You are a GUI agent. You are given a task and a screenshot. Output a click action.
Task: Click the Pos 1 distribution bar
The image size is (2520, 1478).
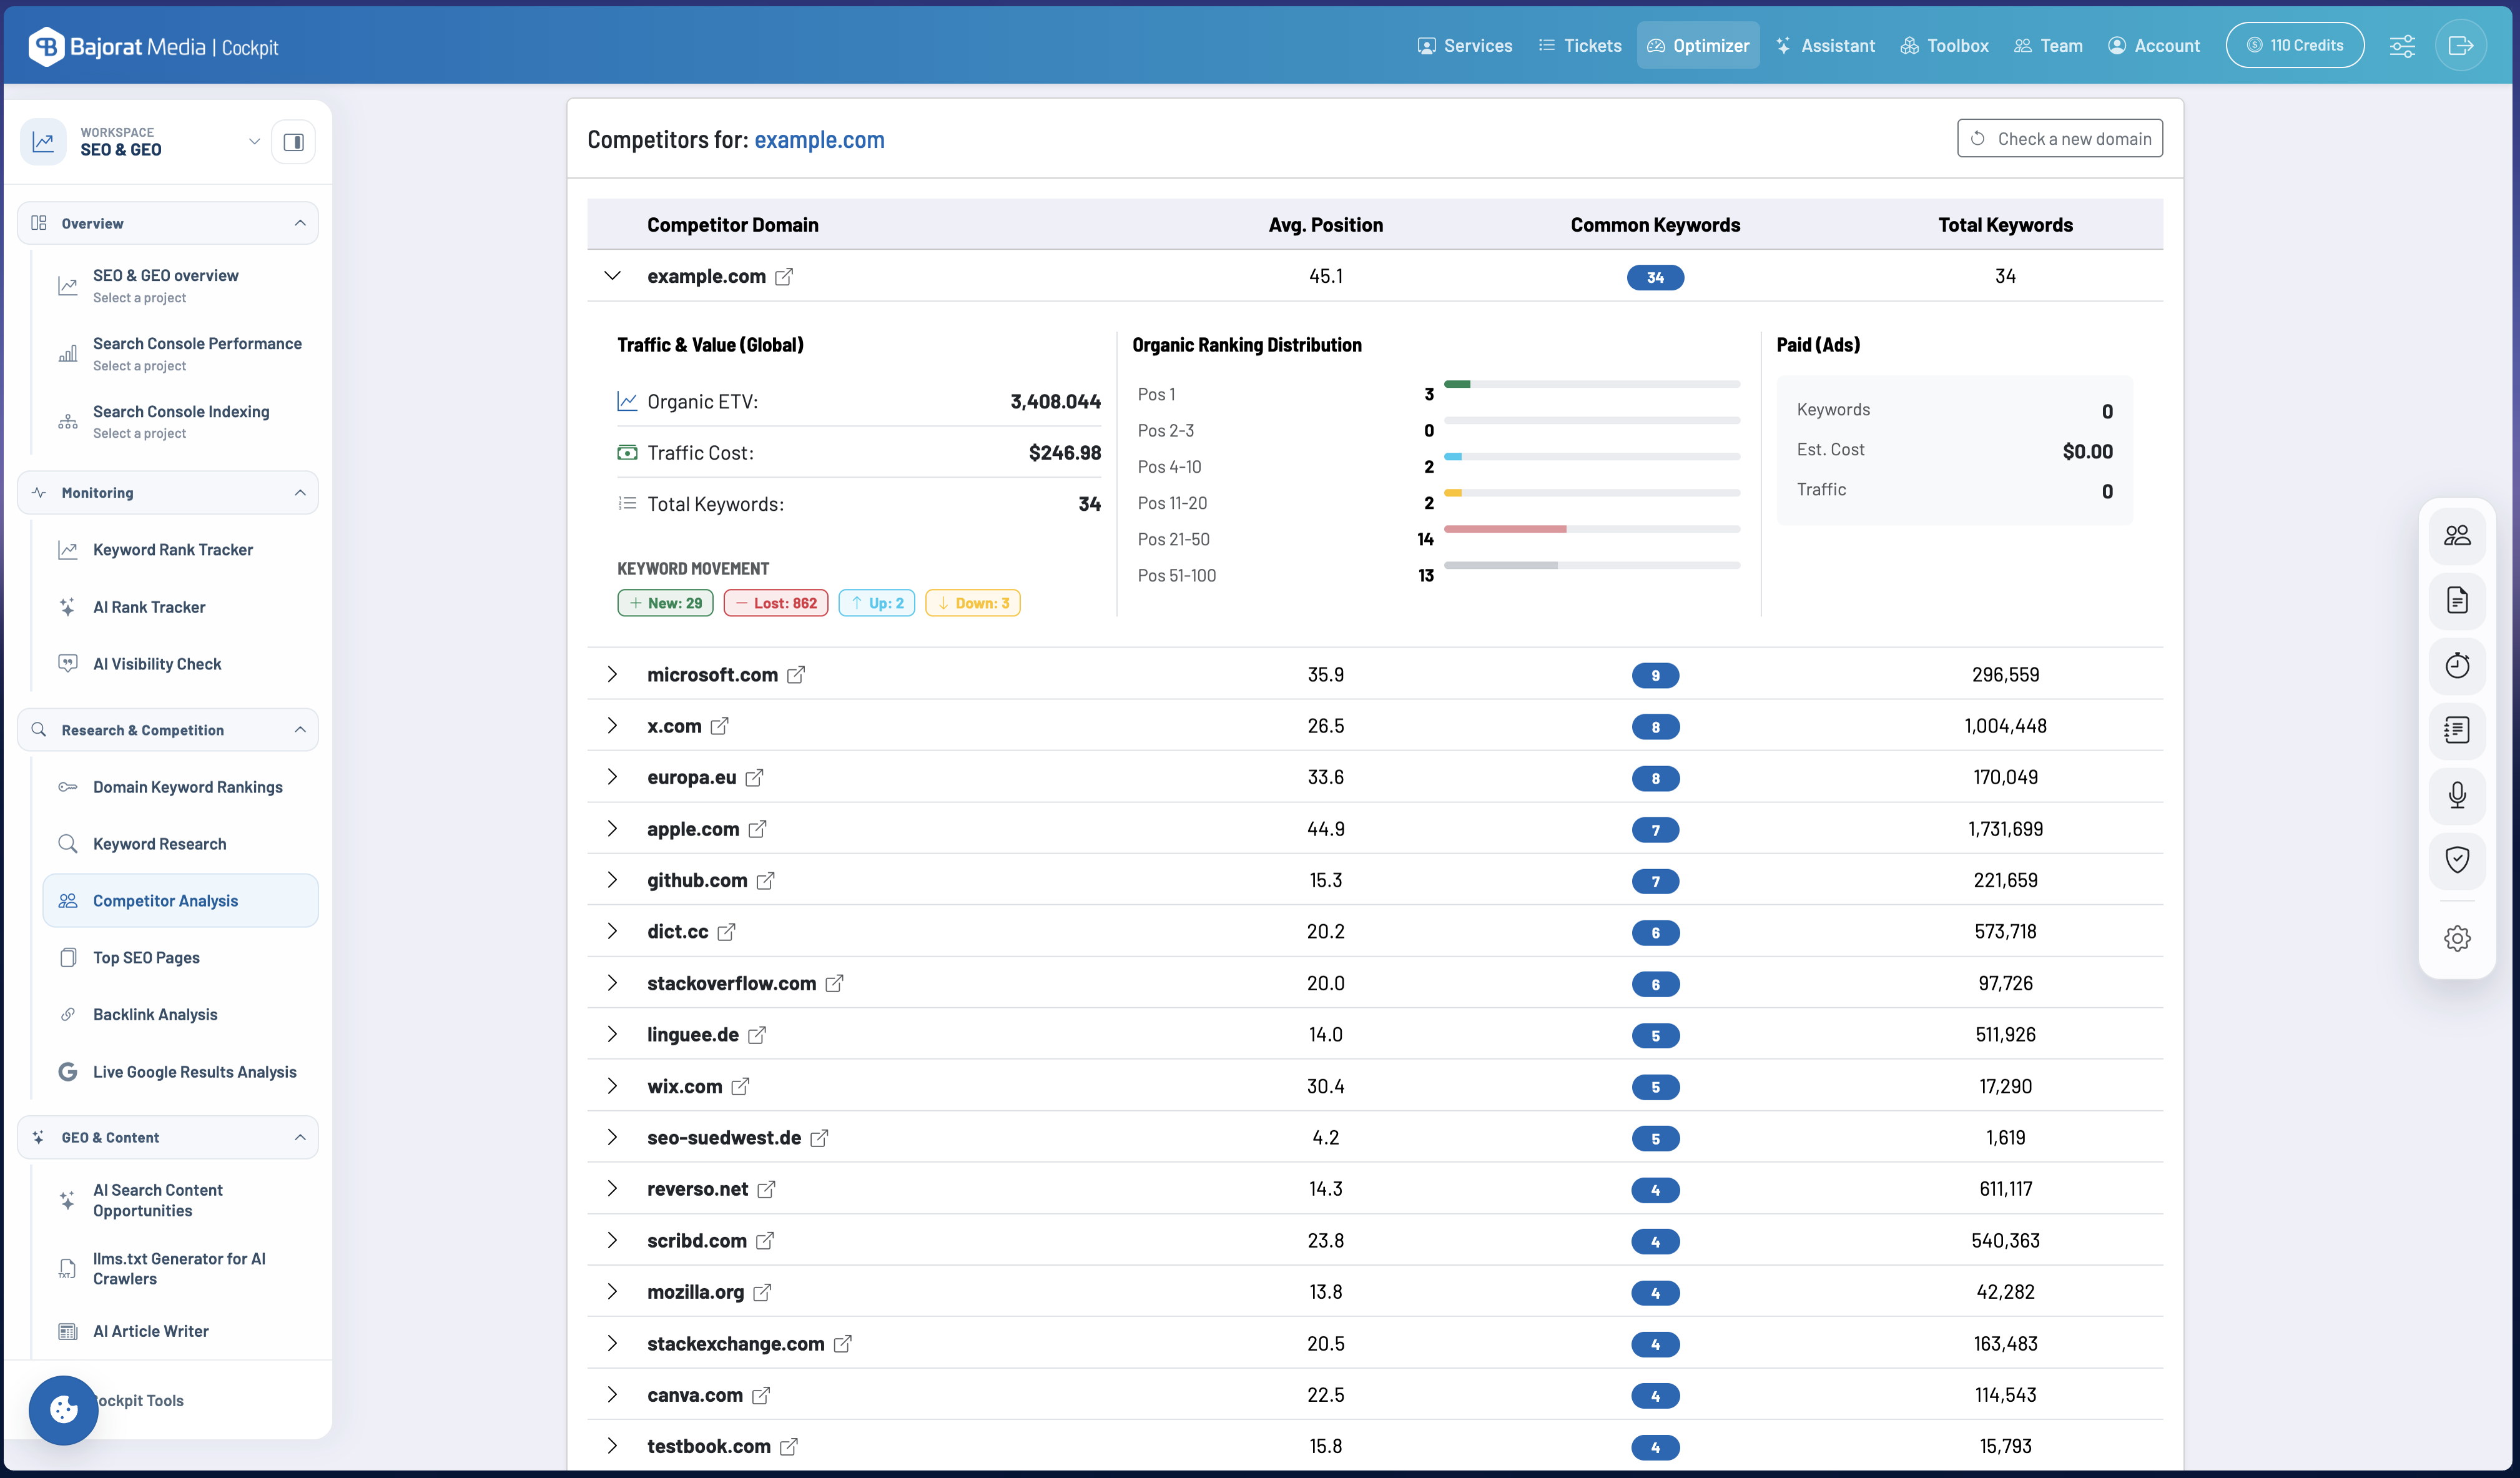(x=1592, y=384)
